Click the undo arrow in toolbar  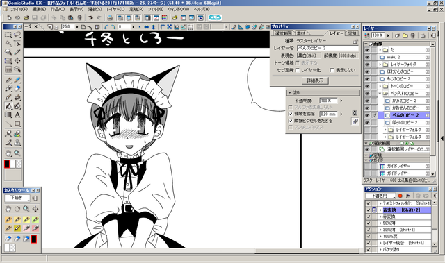tap(90, 18)
